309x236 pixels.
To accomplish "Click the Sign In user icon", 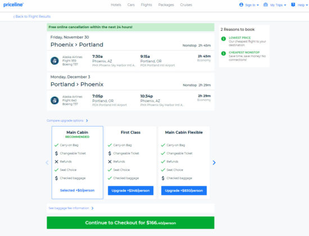I will [x=241, y=4].
